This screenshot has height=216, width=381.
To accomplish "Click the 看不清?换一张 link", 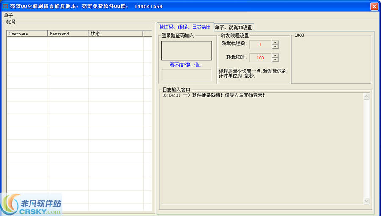I will [x=185, y=65].
